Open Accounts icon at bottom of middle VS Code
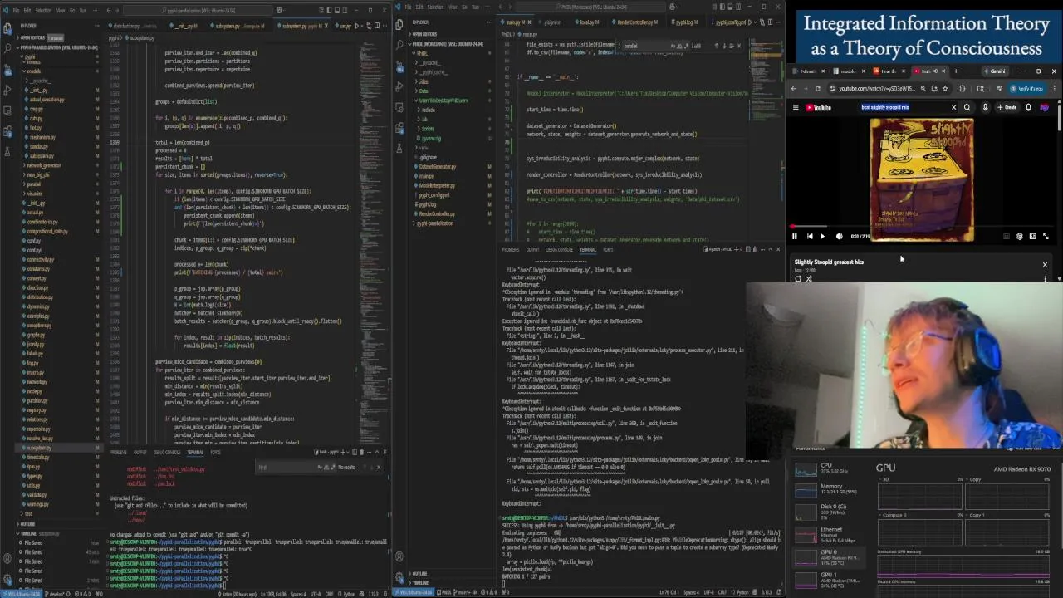The image size is (1063, 598). pyautogui.click(x=399, y=558)
